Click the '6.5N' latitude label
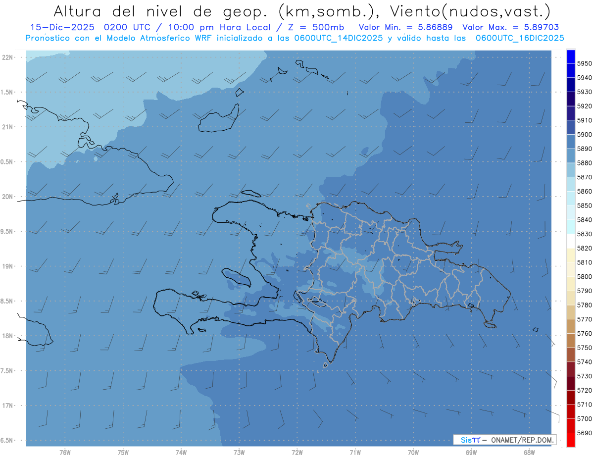The width and height of the screenshot is (594, 459). 7,441
